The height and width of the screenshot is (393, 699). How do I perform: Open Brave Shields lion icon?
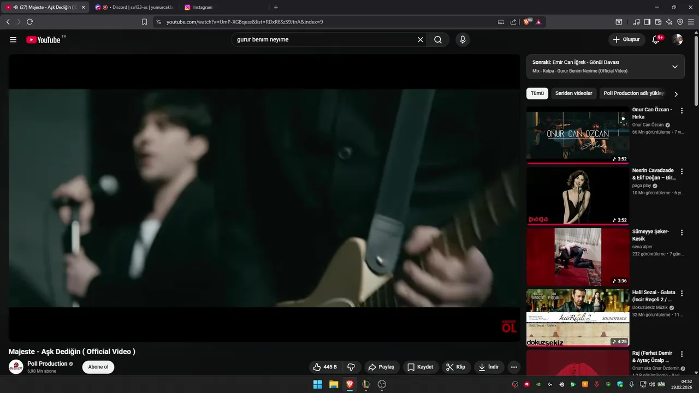528,22
